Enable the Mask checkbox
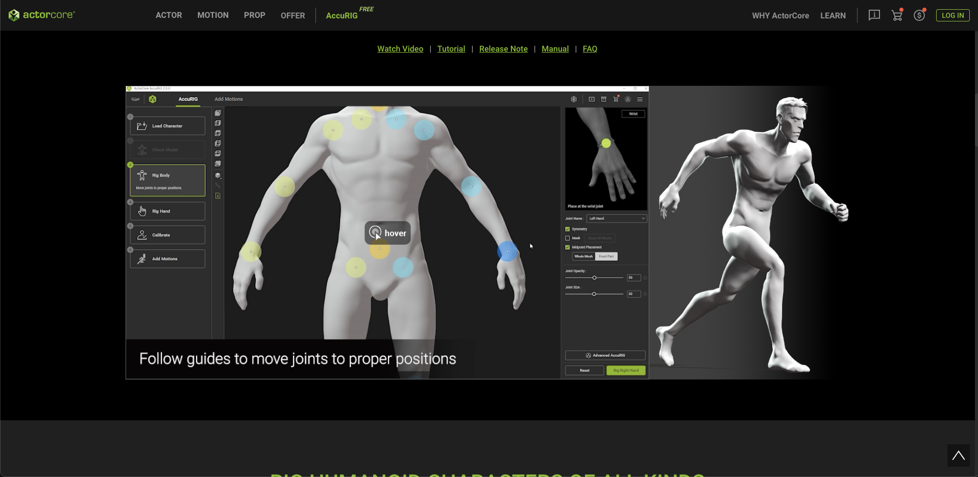This screenshot has width=978, height=477. coord(567,238)
